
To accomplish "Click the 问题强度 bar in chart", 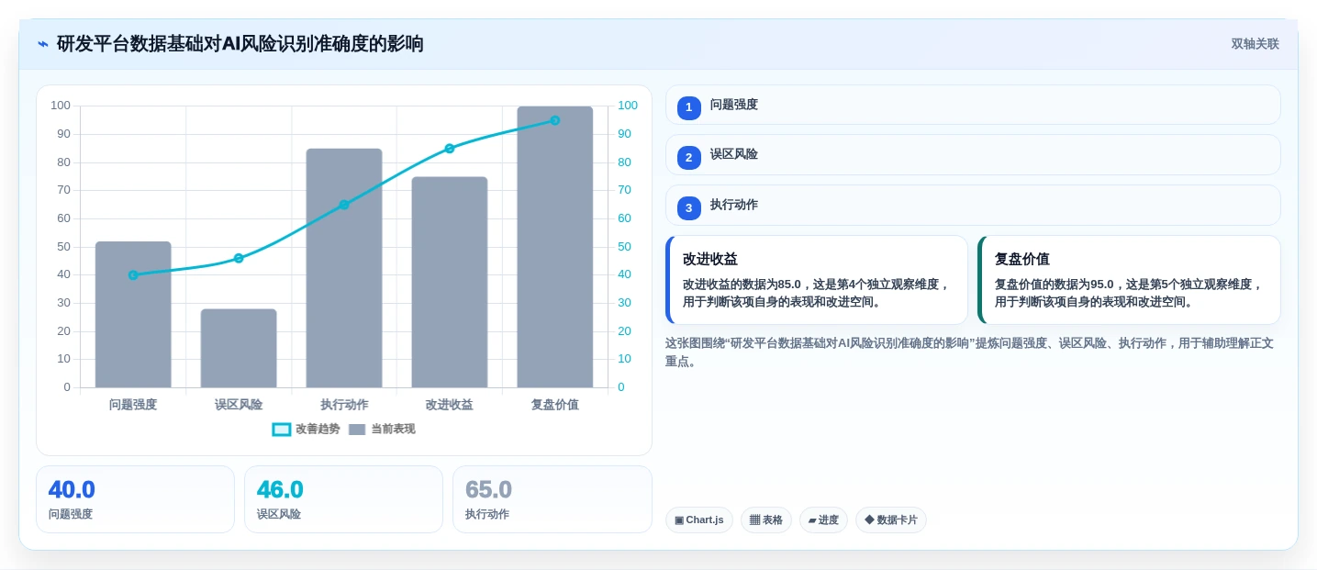I will click(x=133, y=314).
